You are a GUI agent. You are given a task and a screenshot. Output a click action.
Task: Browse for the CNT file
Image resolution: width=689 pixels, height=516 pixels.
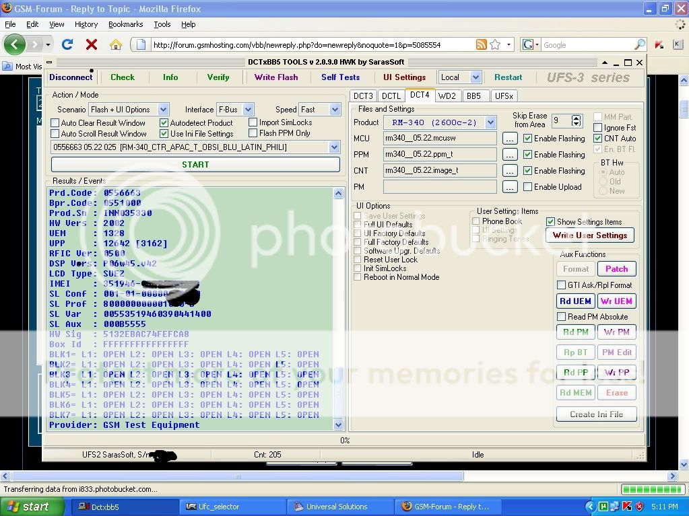click(x=509, y=171)
